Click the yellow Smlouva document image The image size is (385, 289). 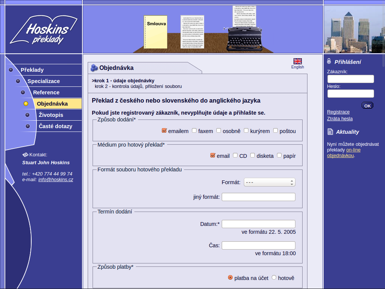click(155, 32)
